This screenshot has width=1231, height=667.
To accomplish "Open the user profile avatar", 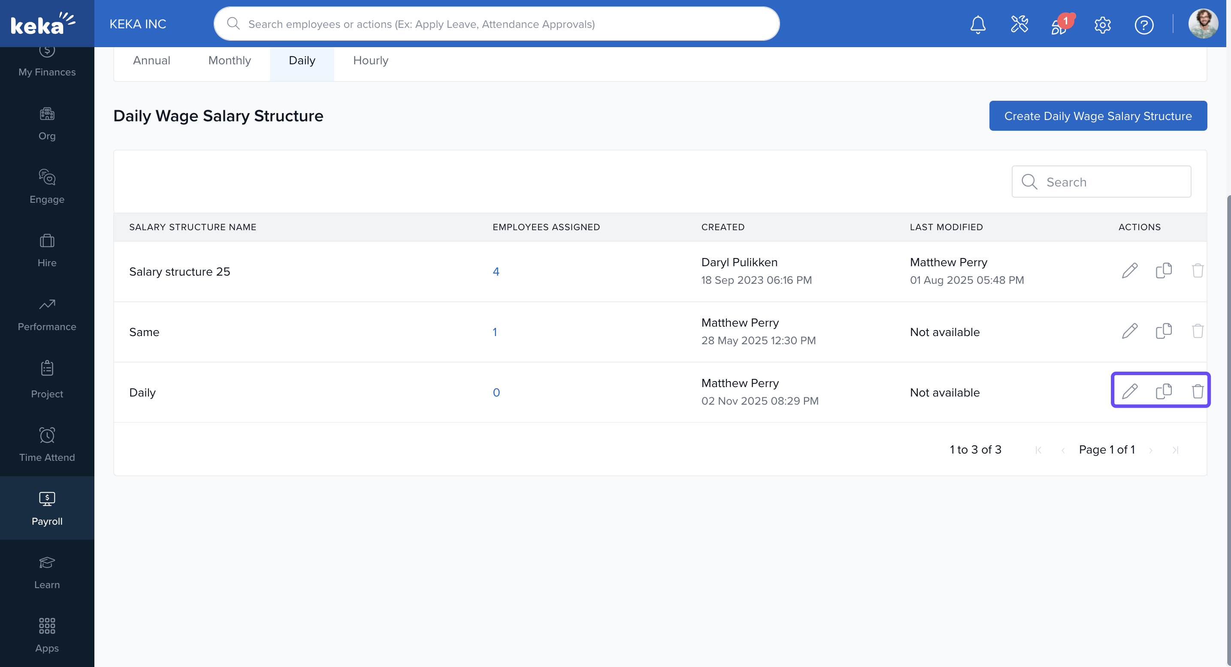I will tap(1203, 24).
